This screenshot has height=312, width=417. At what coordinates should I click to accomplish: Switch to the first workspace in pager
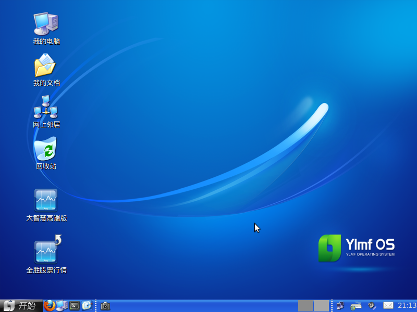pyautogui.click(x=305, y=306)
